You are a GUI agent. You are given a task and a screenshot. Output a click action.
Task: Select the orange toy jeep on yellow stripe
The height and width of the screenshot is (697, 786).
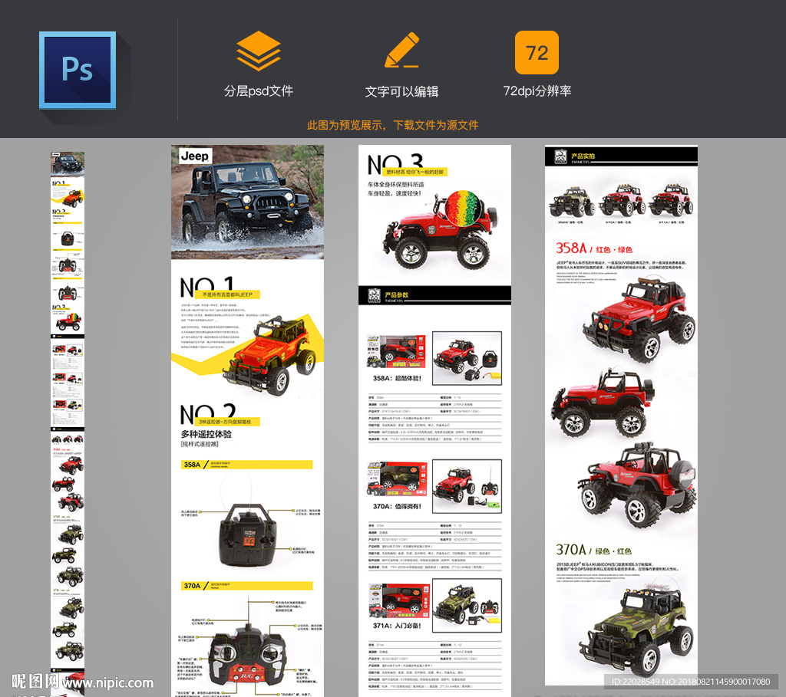point(271,354)
